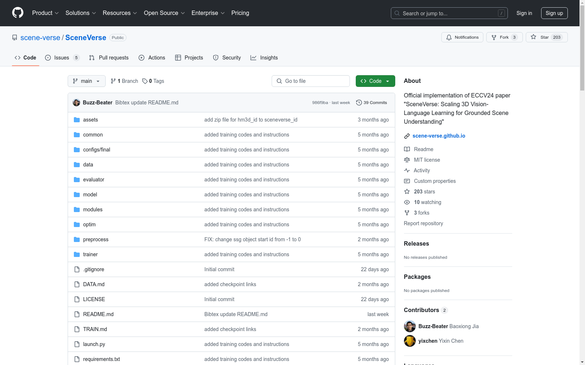Click the tag icon next to 0 Tags
The height and width of the screenshot is (365, 585).
point(145,81)
